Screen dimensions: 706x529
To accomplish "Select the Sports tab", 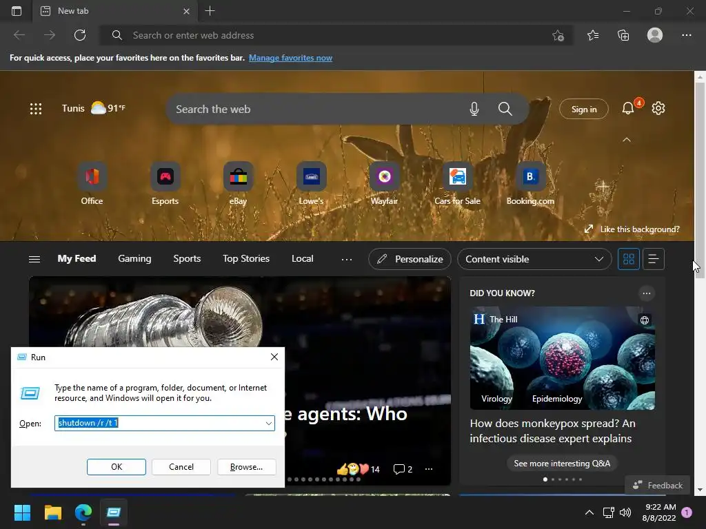I will [187, 259].
